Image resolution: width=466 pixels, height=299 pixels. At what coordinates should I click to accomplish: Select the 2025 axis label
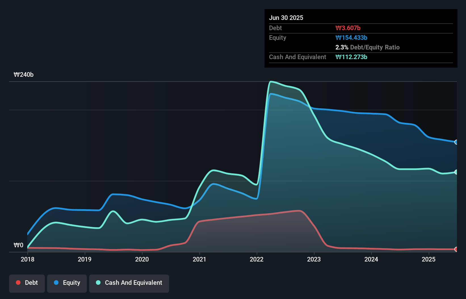point(429,259)
